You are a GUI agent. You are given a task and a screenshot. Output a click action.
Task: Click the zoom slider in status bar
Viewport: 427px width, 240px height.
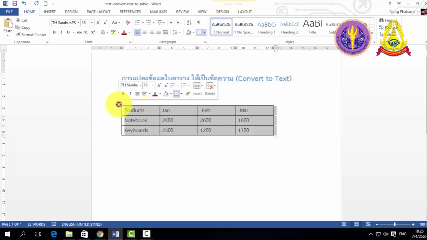coord(395,224)
